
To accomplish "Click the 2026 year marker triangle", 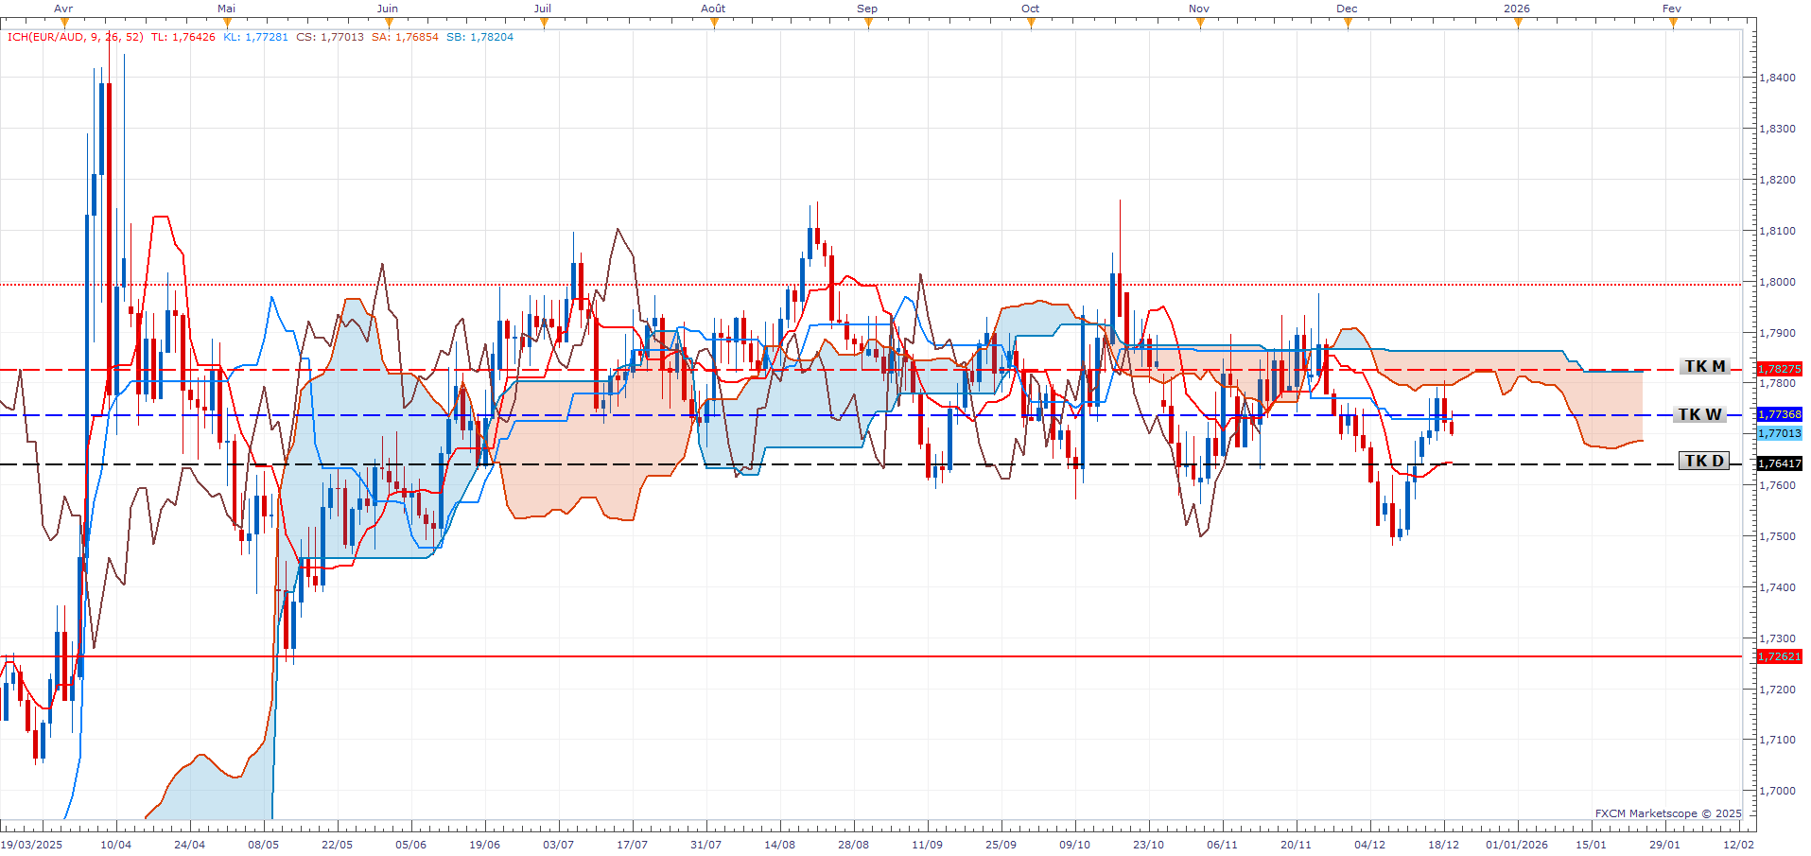I will (x=1518, y=24).
